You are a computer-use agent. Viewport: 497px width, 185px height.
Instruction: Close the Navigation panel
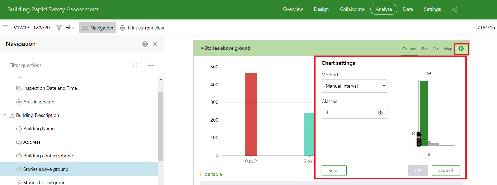coord(155,44)
